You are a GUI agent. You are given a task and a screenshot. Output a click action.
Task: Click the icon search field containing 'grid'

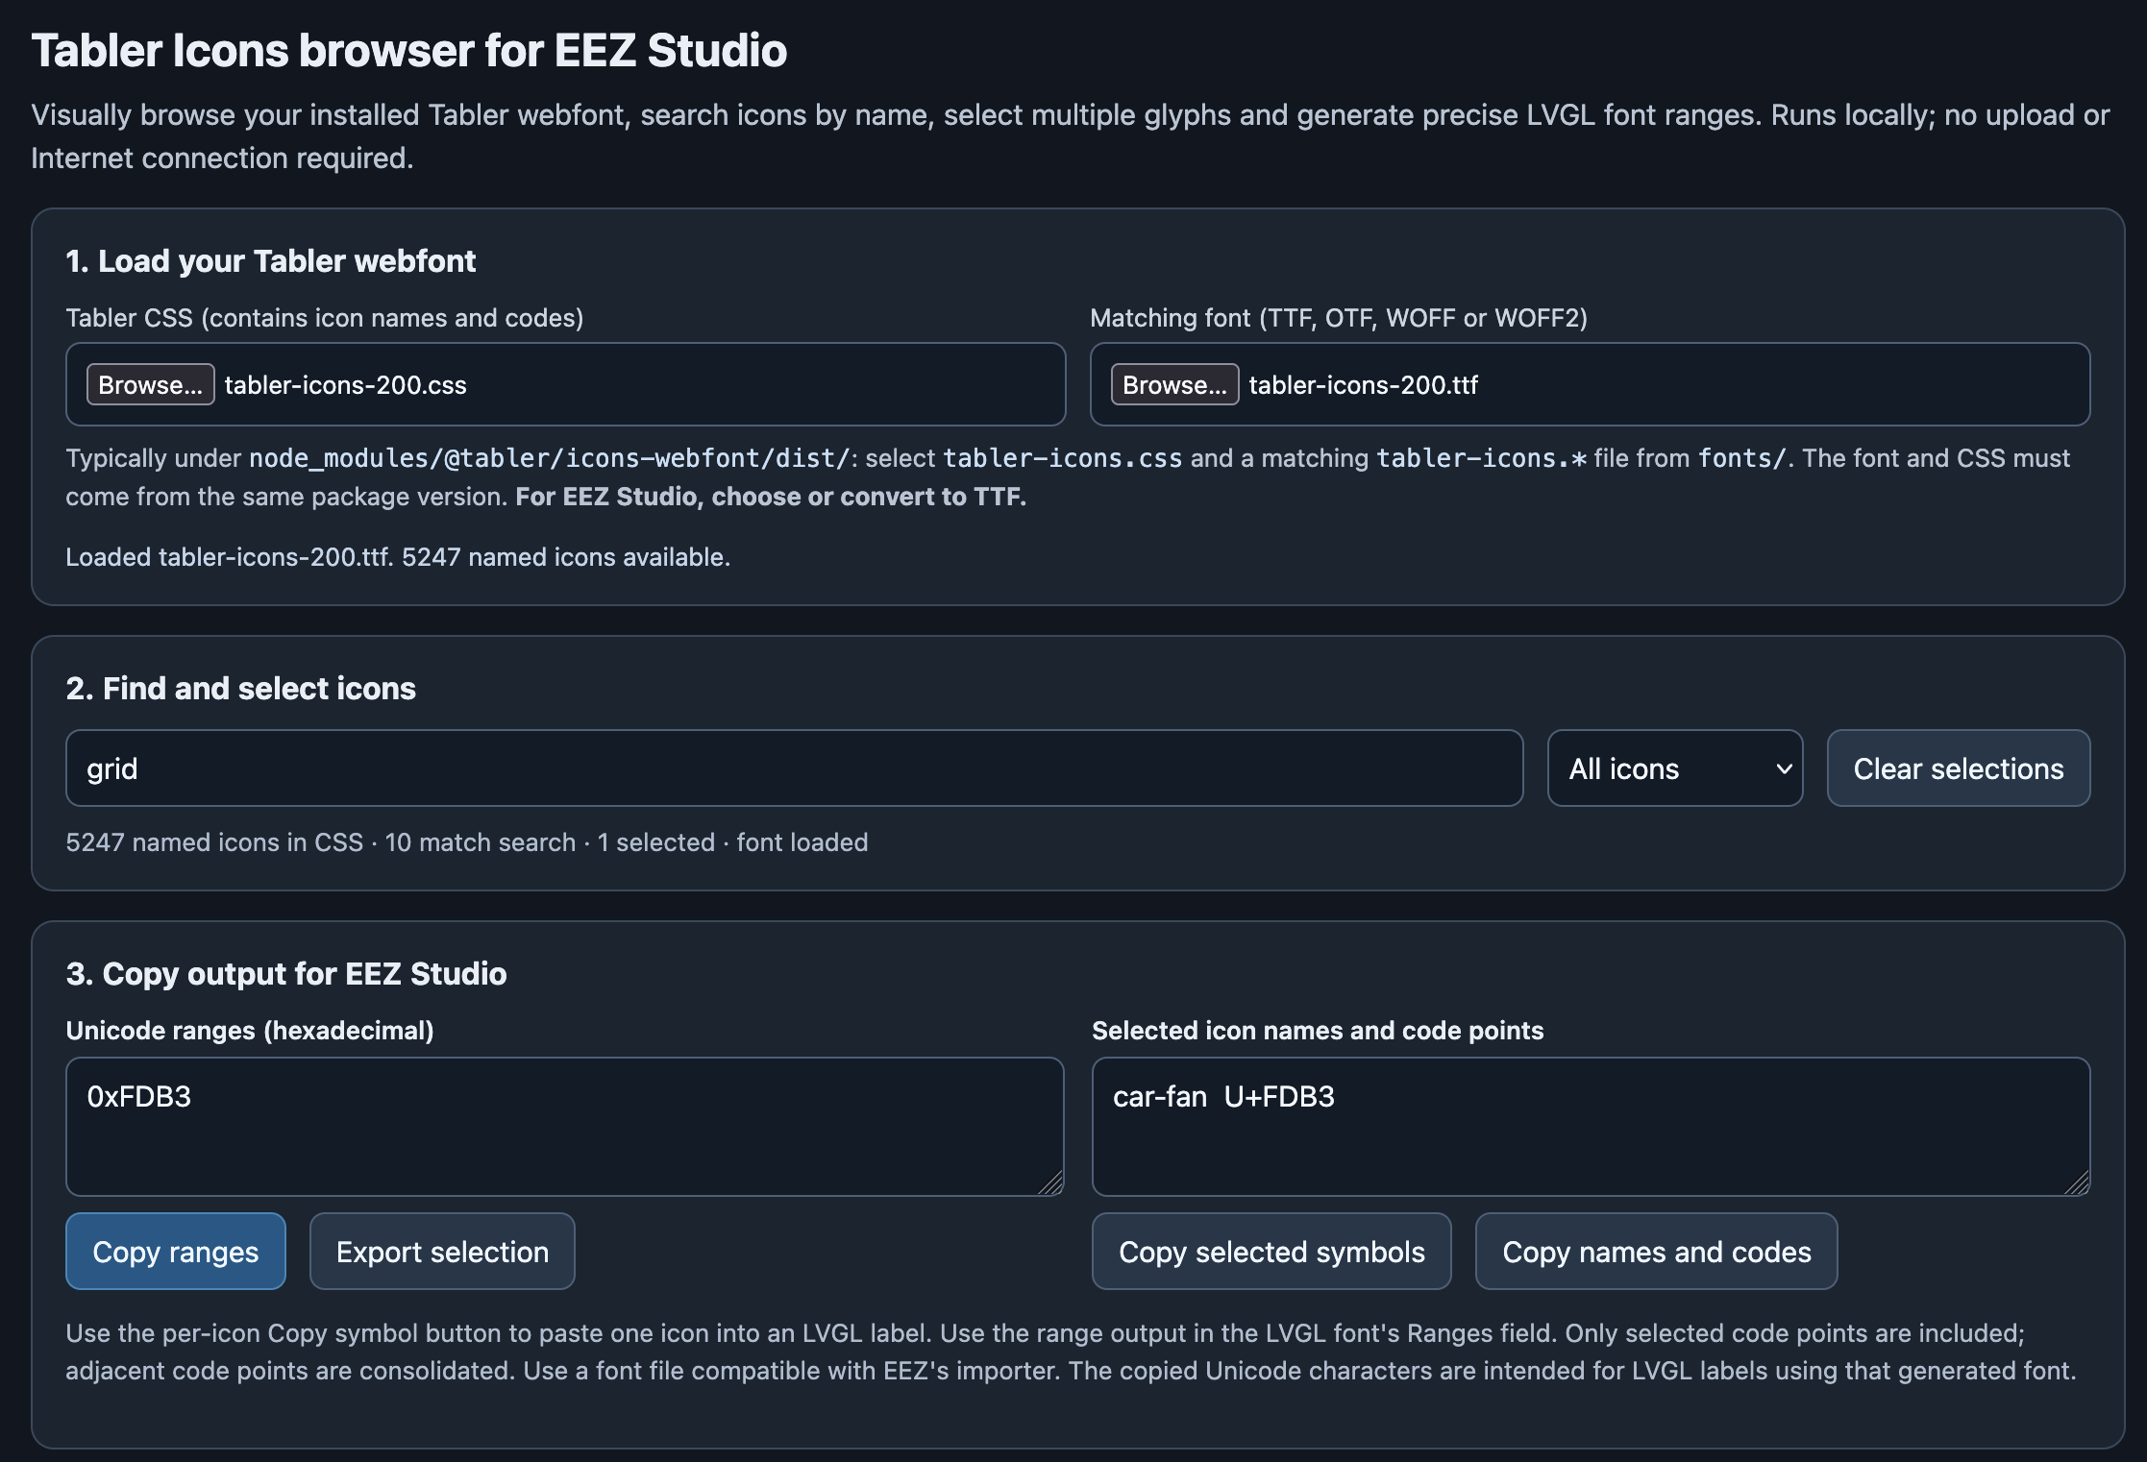click(794, 768)
